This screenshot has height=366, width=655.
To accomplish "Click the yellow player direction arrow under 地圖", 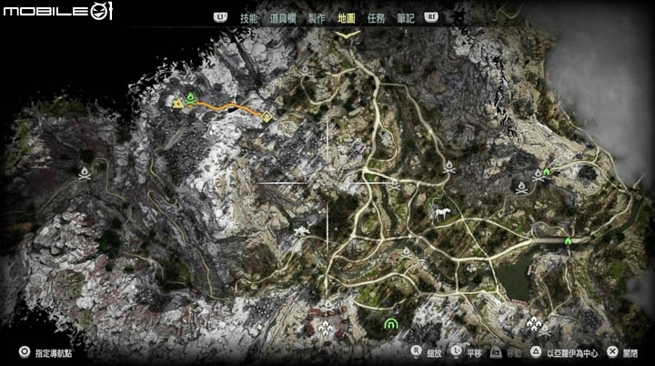I will click(x=348, y=35).
